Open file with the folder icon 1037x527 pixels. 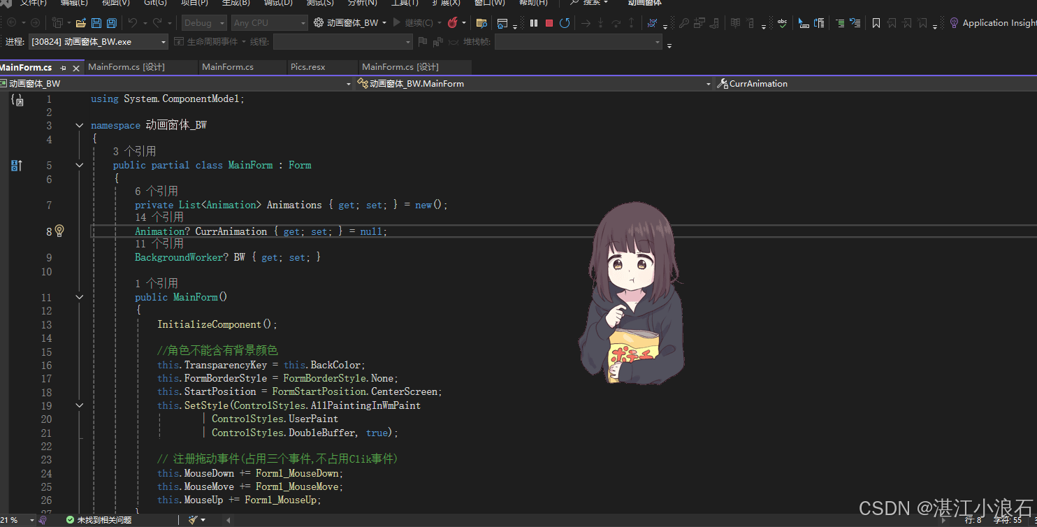point(80,23)
